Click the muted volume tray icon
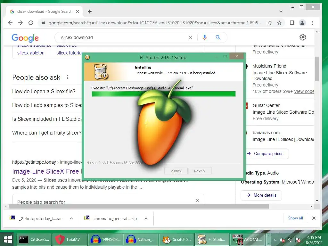Image resolution: width=328 pixels, height=246 pixels. pyautogui.click(x=283, y=240)
